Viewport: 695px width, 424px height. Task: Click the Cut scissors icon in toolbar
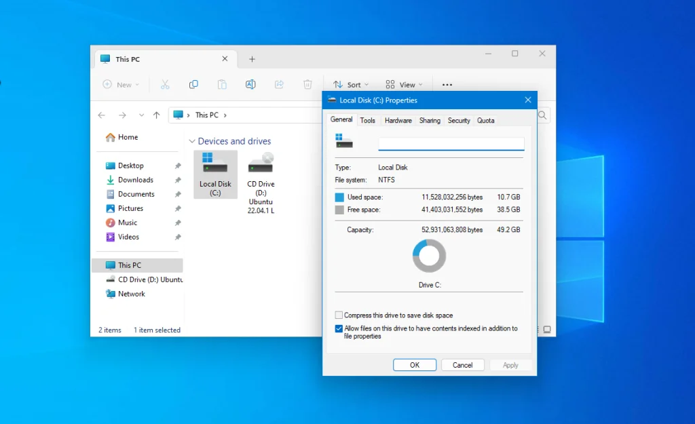click(165, 85)
